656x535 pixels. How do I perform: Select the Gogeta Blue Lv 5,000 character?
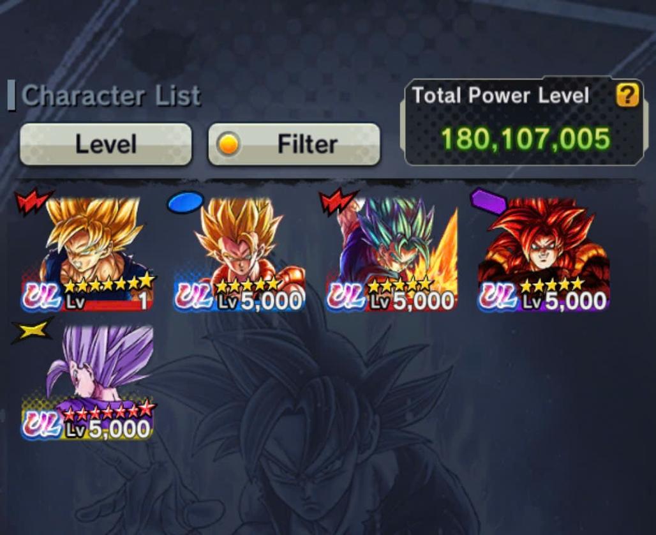[x=392, y=255]
